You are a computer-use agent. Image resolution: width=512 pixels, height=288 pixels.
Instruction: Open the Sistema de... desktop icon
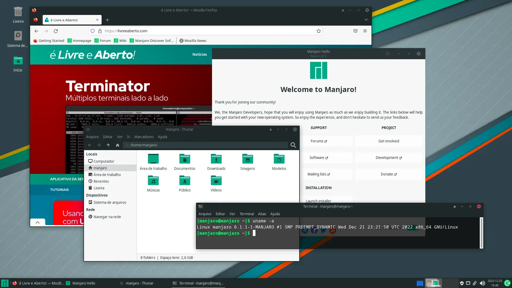point(18,39)
